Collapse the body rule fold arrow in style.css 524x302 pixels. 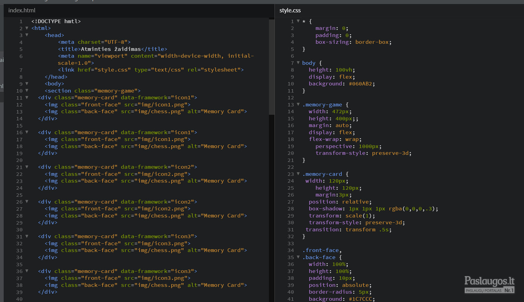[298, 63]
